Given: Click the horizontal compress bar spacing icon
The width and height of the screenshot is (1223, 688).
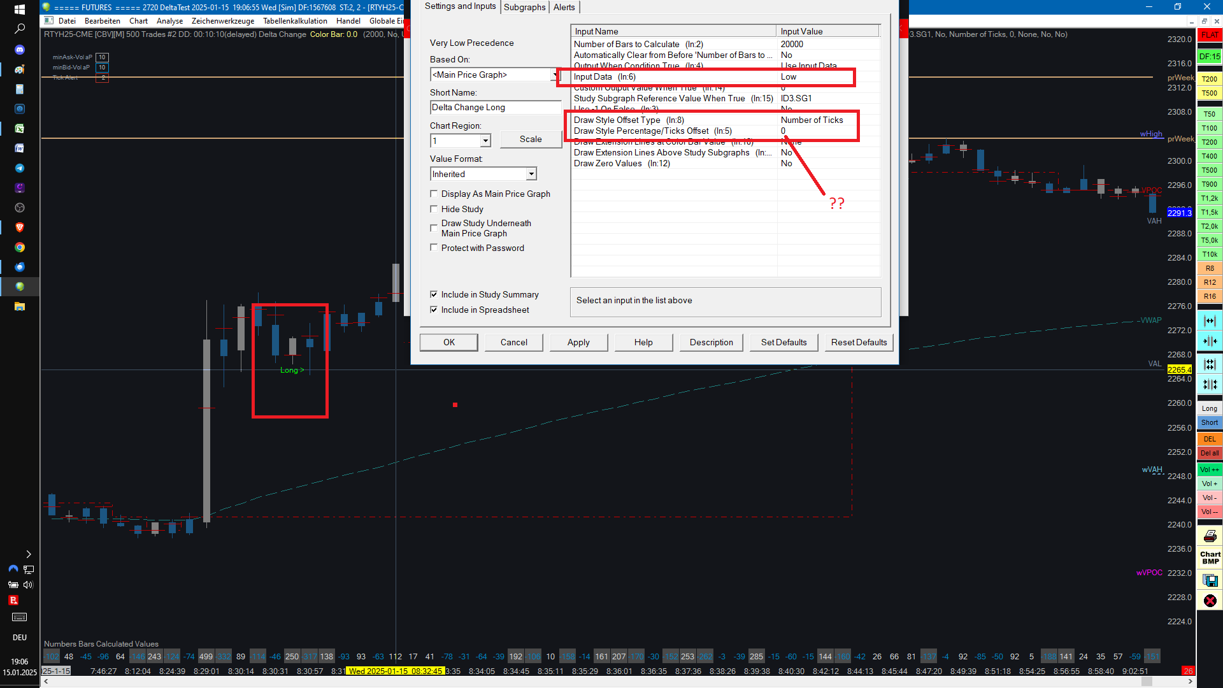Looking at the screenshot, I should pos(1210,341).
